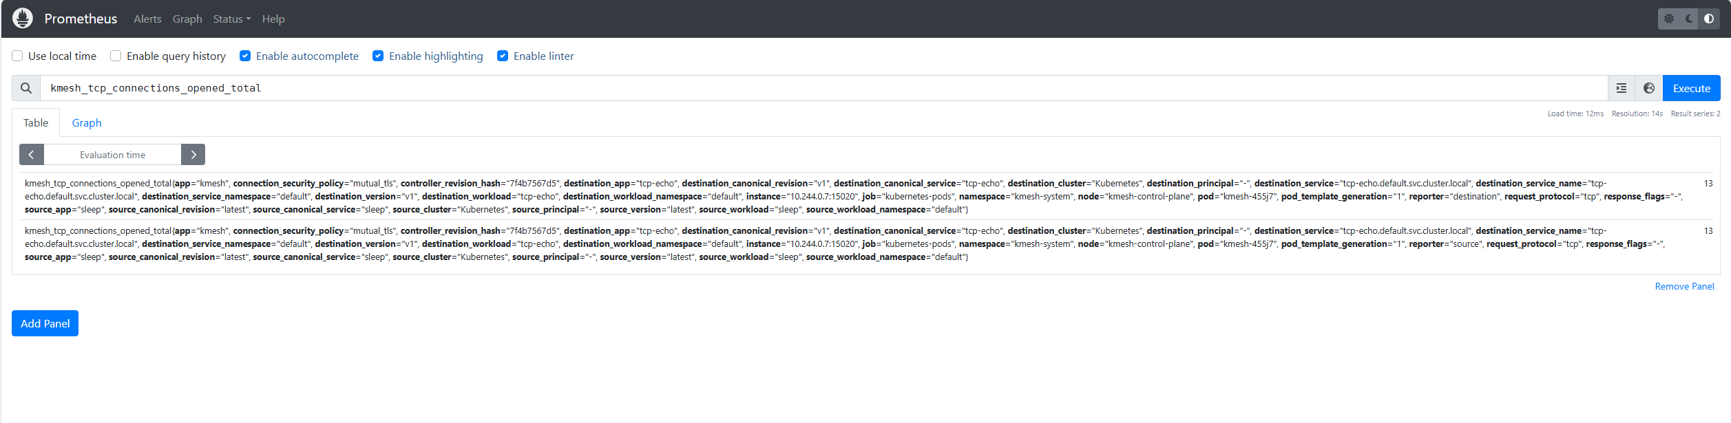The image size is (1731, 423).
Task: Click the format expression icon
Action: coord(1622,88)
